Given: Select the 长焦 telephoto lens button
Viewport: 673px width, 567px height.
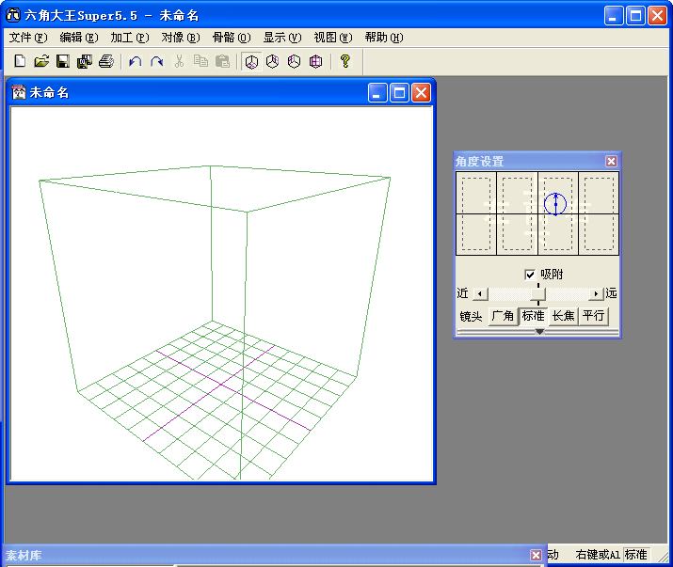Looking at the screenshot, I should pos(563,316).
